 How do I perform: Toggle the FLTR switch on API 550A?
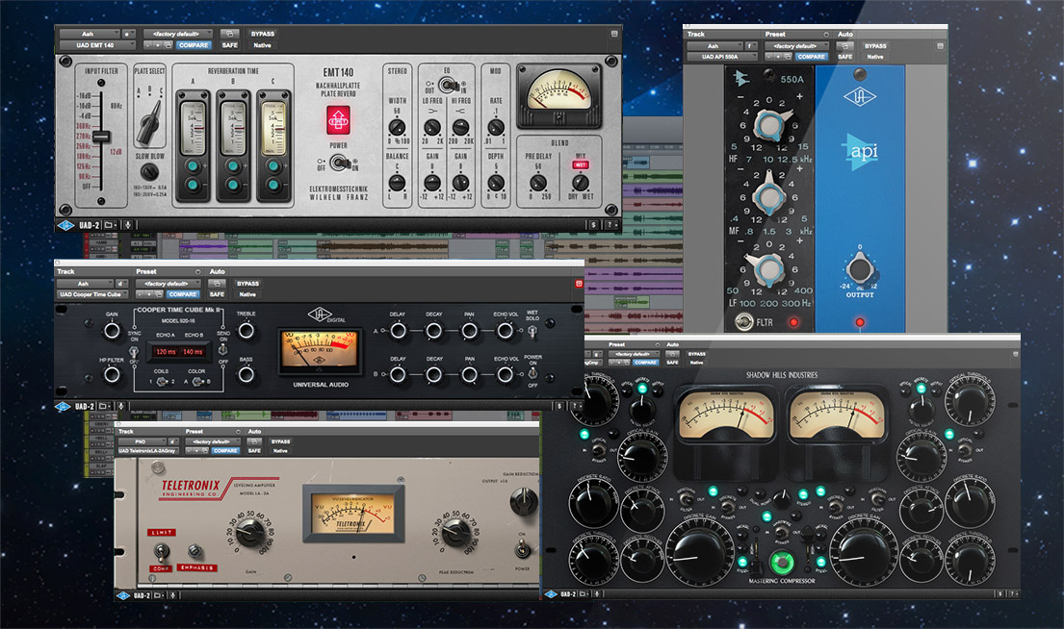point(744,321)
